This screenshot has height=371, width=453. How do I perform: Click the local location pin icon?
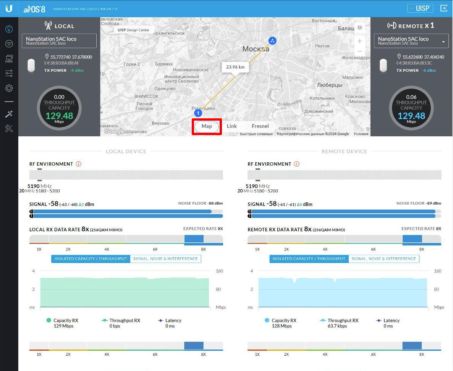point(47,56)
